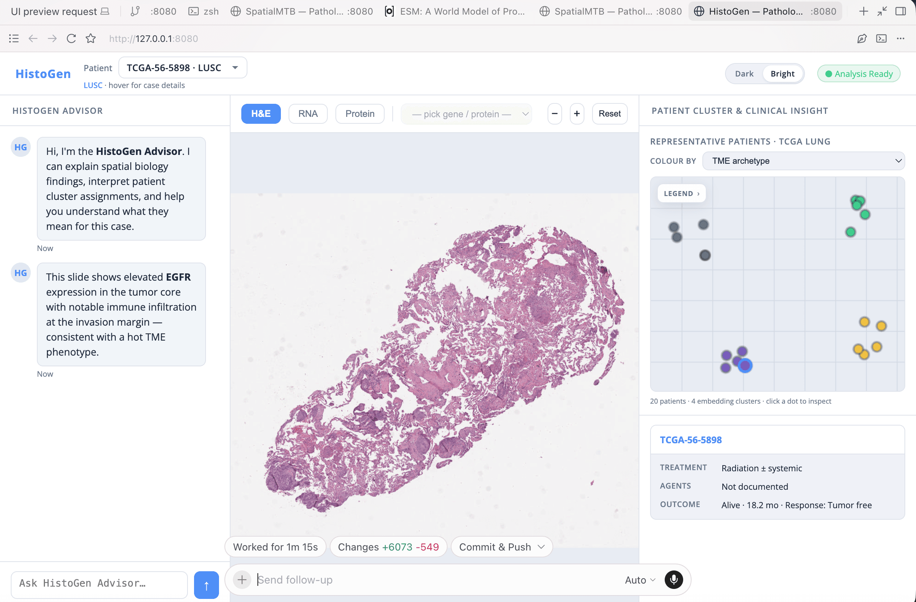Open the three-dots more menu
Image resolution: width=916 pixels, height=602 pixels.
click(901, 38)
